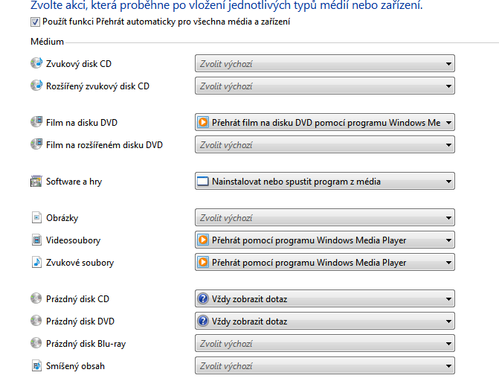499x384 pixels.
Task: Open the Zvukový disk CD dropdown
Action: click(324, 64)
